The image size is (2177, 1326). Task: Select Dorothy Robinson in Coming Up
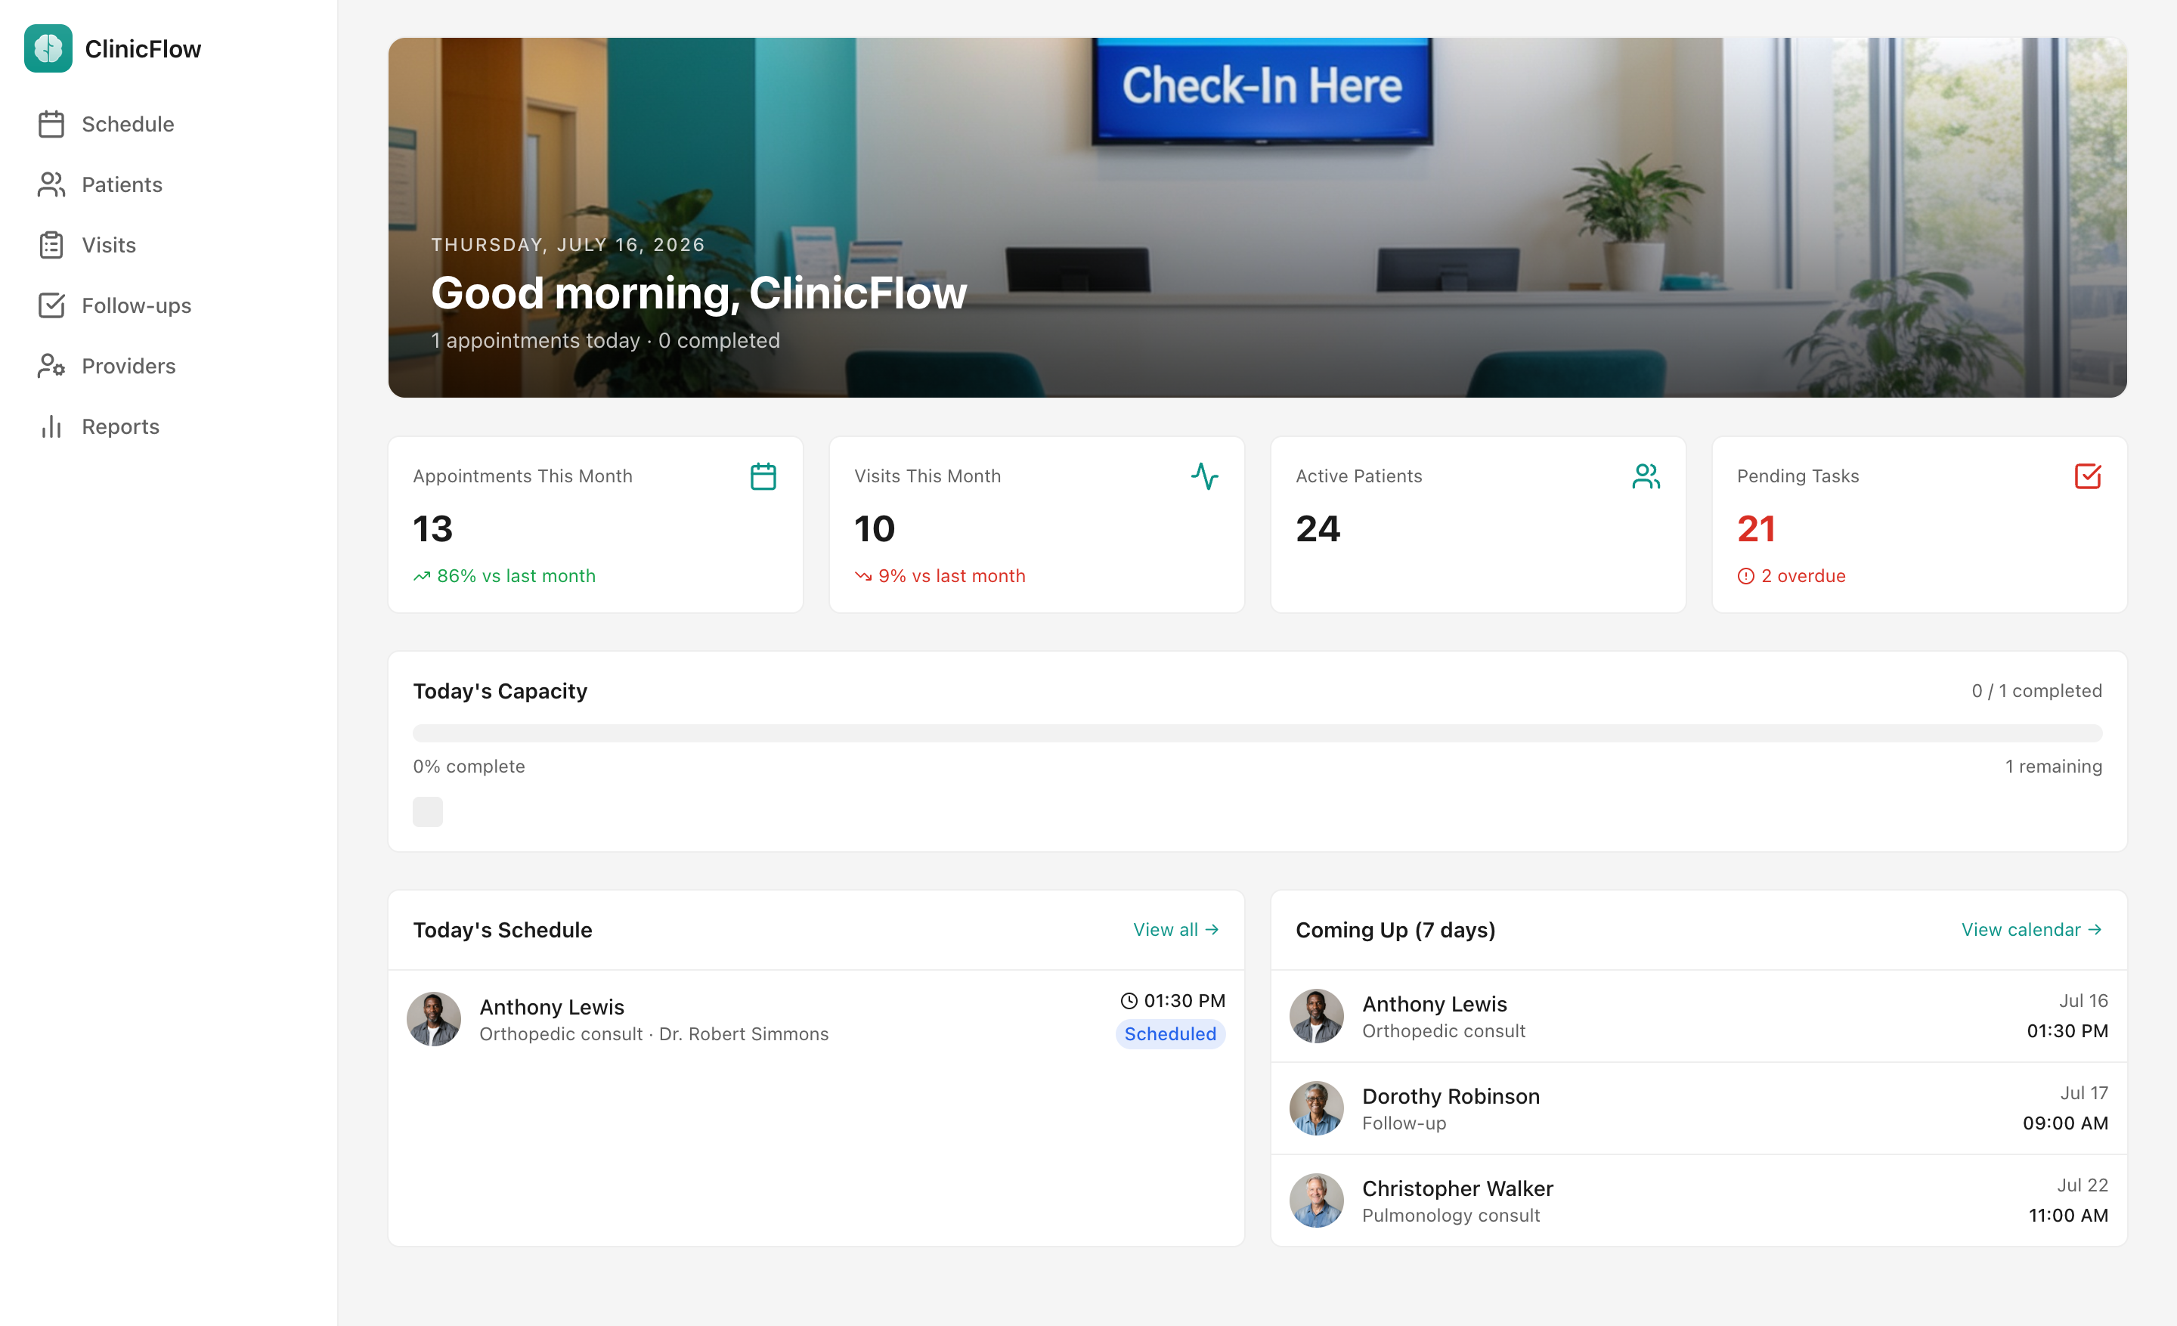1698,1109
